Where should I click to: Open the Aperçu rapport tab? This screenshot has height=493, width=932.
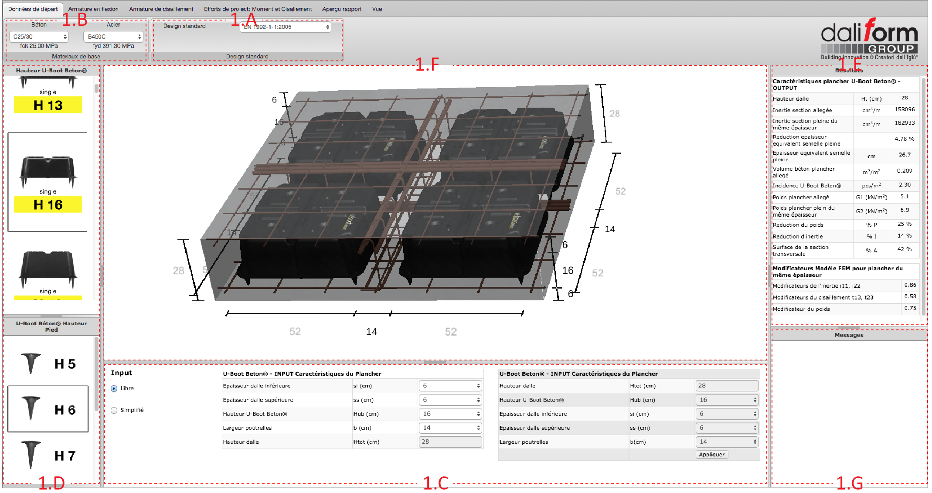[342, 9]
